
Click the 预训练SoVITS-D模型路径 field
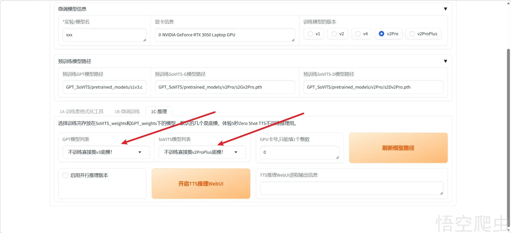click(373, 87)
